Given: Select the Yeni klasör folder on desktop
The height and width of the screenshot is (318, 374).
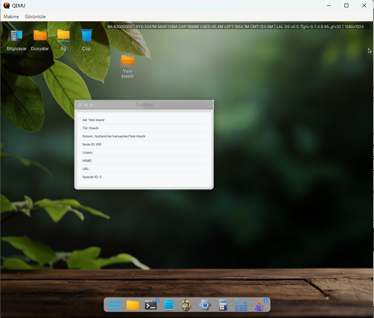Looking at the screenshot, I should (x=128, y=67).
